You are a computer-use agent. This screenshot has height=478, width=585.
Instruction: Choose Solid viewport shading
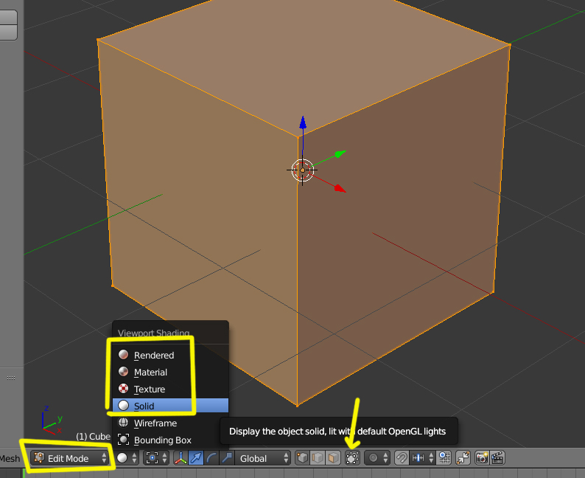[170, 406]
